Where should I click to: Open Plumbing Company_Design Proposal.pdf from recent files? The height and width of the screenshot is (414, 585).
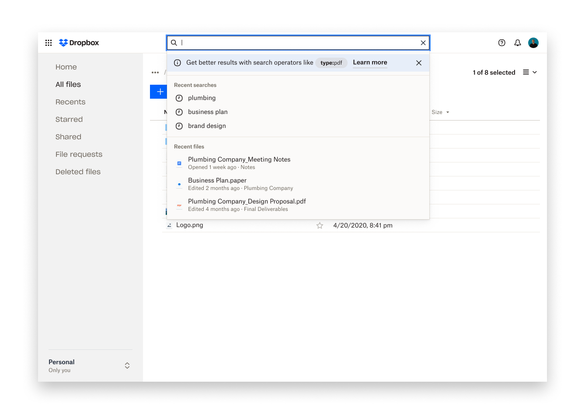pyautogui.click(x=247, y=201)
